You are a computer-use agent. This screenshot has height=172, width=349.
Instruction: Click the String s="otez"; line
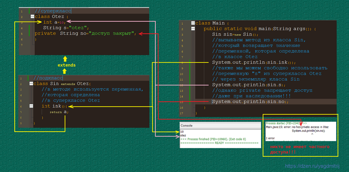pos(66,28)
